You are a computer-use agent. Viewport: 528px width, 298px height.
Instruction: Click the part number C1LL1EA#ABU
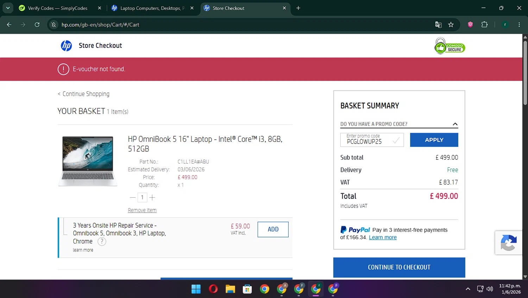point(193,162)
